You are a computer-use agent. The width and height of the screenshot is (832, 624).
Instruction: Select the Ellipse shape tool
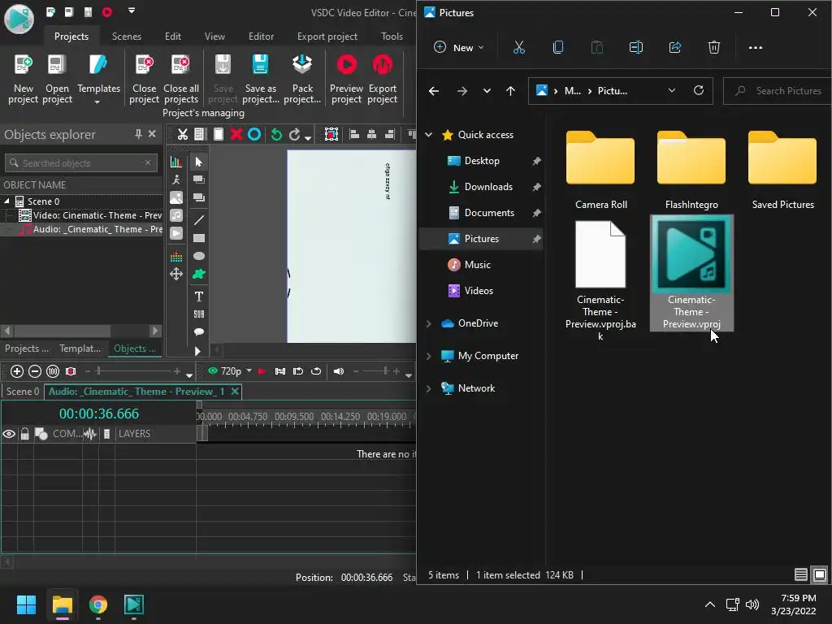point(198,256)
